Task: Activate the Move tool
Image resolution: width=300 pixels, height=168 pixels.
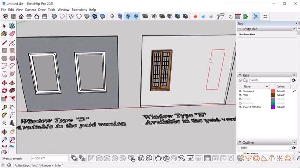Action: [4, 83]
